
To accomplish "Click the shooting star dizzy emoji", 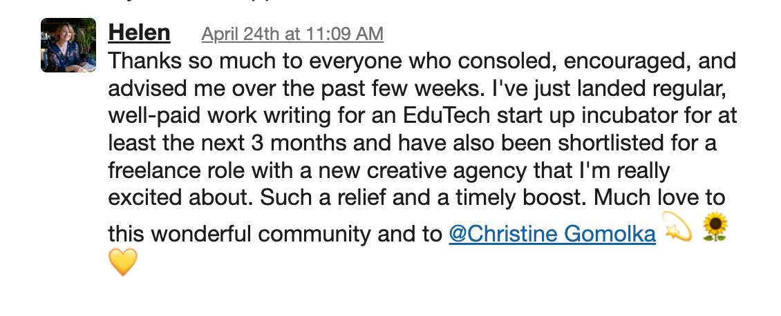I will tap(677, 226).
